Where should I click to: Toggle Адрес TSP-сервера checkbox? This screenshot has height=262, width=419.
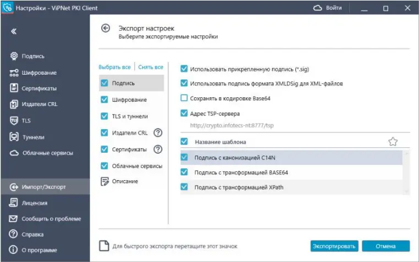[x=184, y=113]
